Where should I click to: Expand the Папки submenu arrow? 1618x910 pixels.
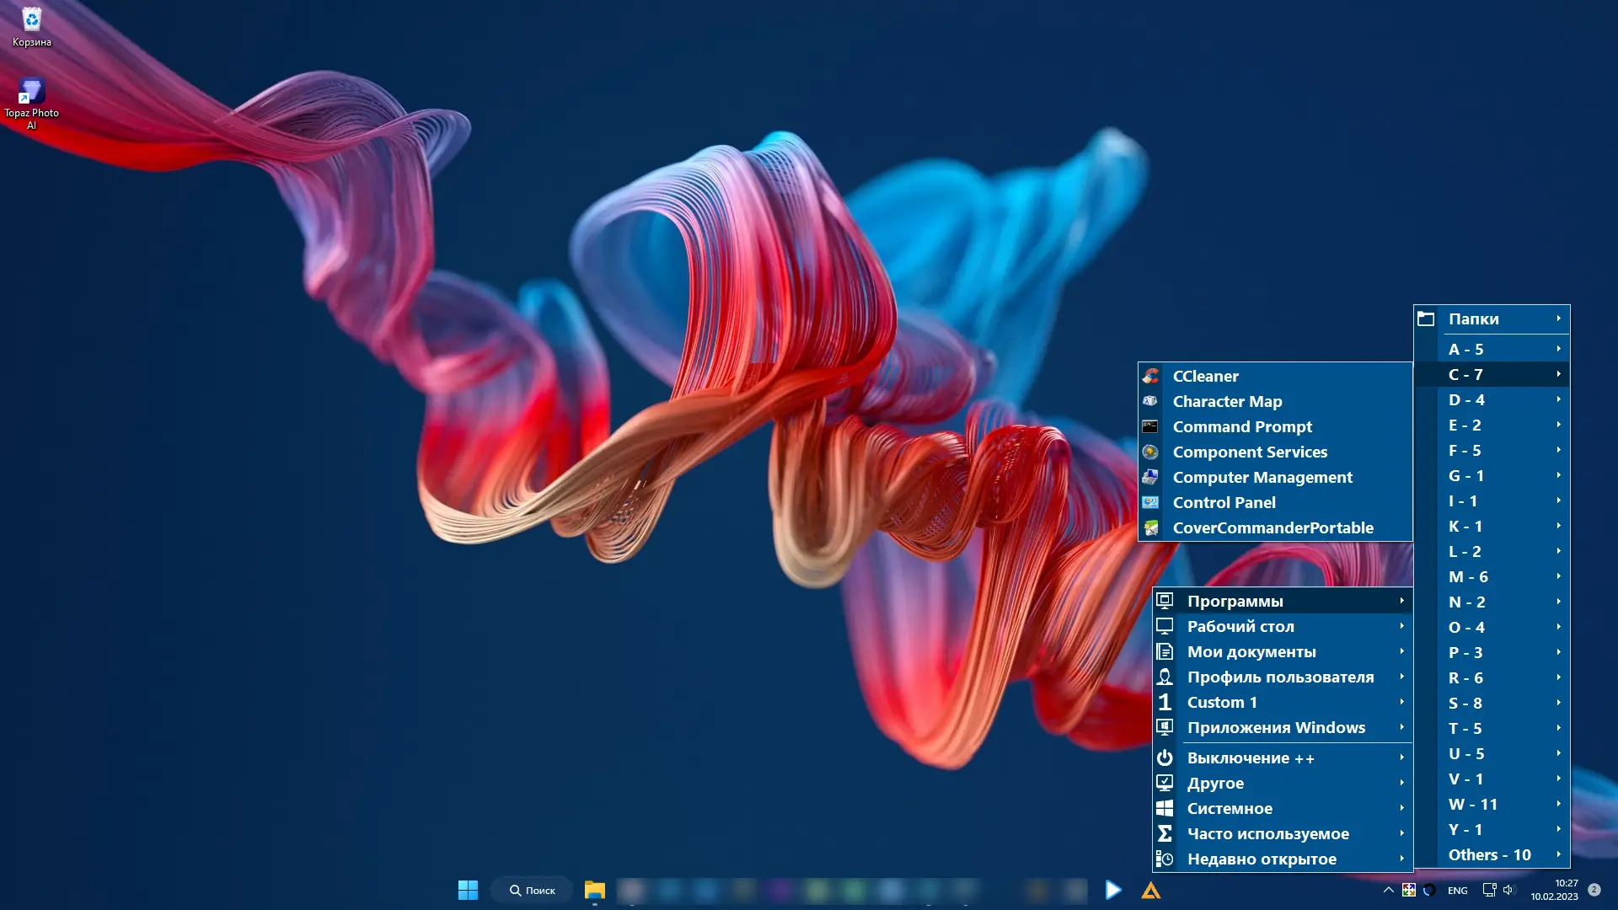(x=1558, y=319)
